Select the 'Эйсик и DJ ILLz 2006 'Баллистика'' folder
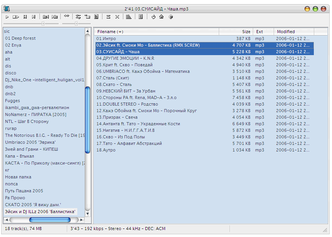The height and width of the screenshot is (237, 332). pyautogui.click(x=40, y=212)
